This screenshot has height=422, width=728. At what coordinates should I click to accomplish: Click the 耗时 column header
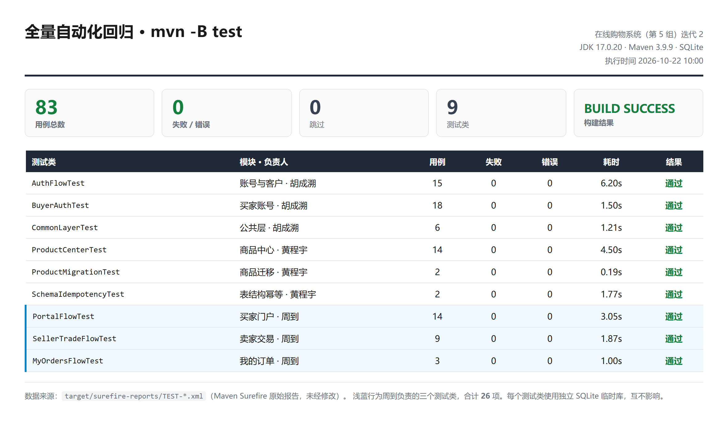[611, 162]
